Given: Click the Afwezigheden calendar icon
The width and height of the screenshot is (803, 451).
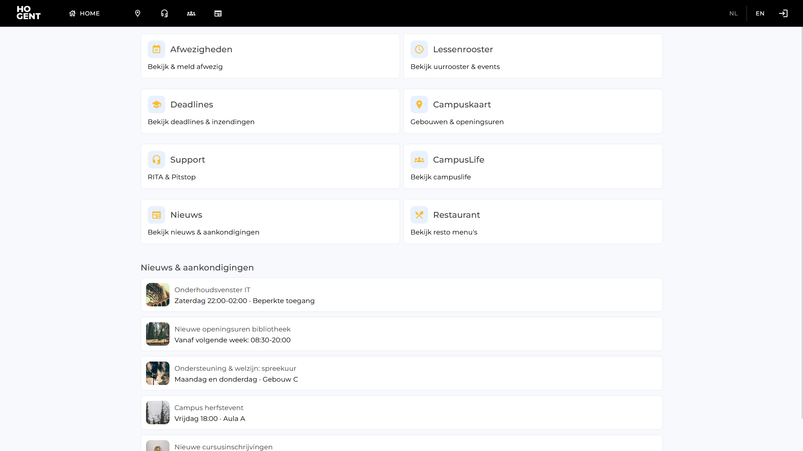Looking at the screenshot, I should (x=156, y=49).
